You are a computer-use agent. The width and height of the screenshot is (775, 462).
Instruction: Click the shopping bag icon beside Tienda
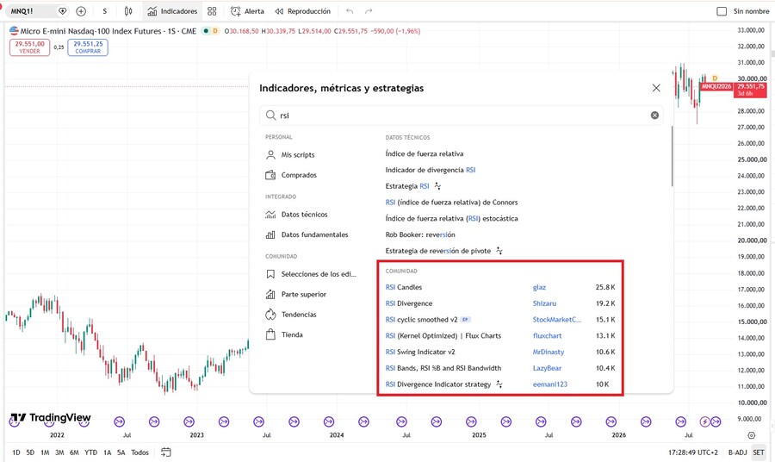(270, 335)
